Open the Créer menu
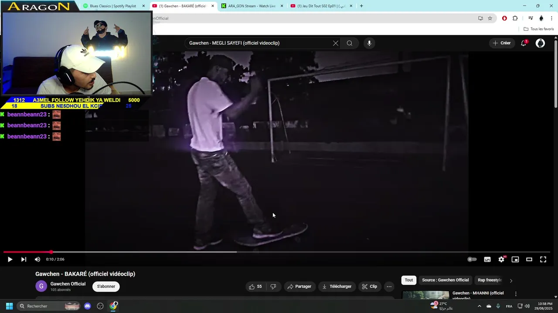Viewport: 558px width, 313px height. (x=502, y=43)
